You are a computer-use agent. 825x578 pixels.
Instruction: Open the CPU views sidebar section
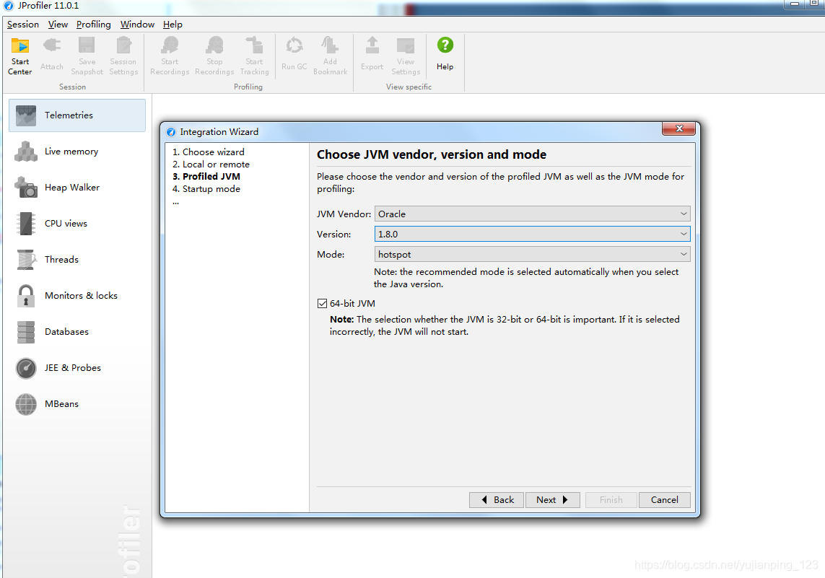(x=77, y=224)
